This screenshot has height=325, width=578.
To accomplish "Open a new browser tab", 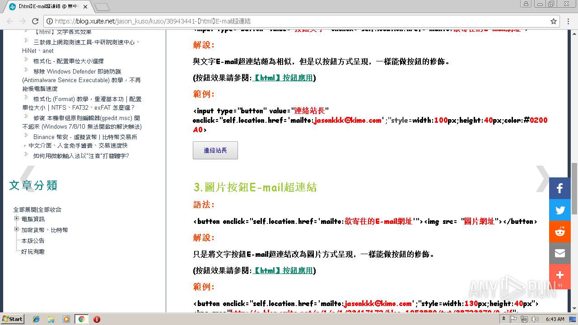I will coord(102,7).
